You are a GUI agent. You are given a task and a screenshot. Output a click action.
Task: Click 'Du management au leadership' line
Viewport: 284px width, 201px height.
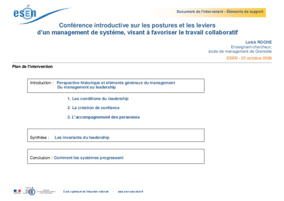(87, 87)
